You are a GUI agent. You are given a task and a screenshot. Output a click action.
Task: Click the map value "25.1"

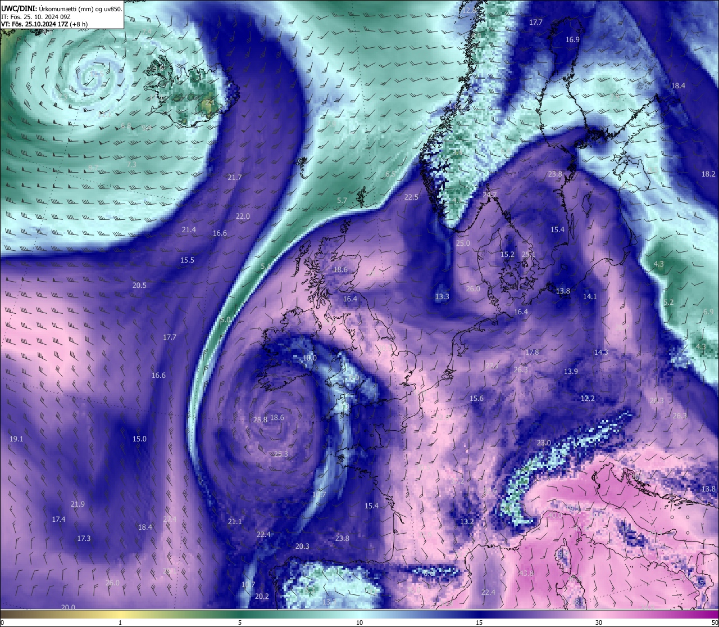(x=529, y=255)
